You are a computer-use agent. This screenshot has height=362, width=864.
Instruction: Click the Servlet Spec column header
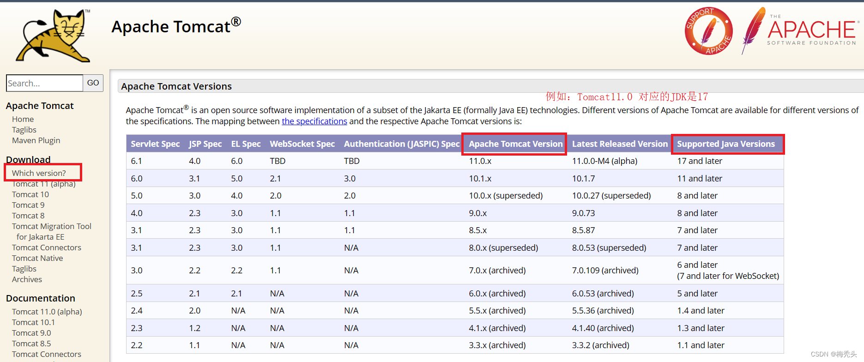tap(155, 144)
